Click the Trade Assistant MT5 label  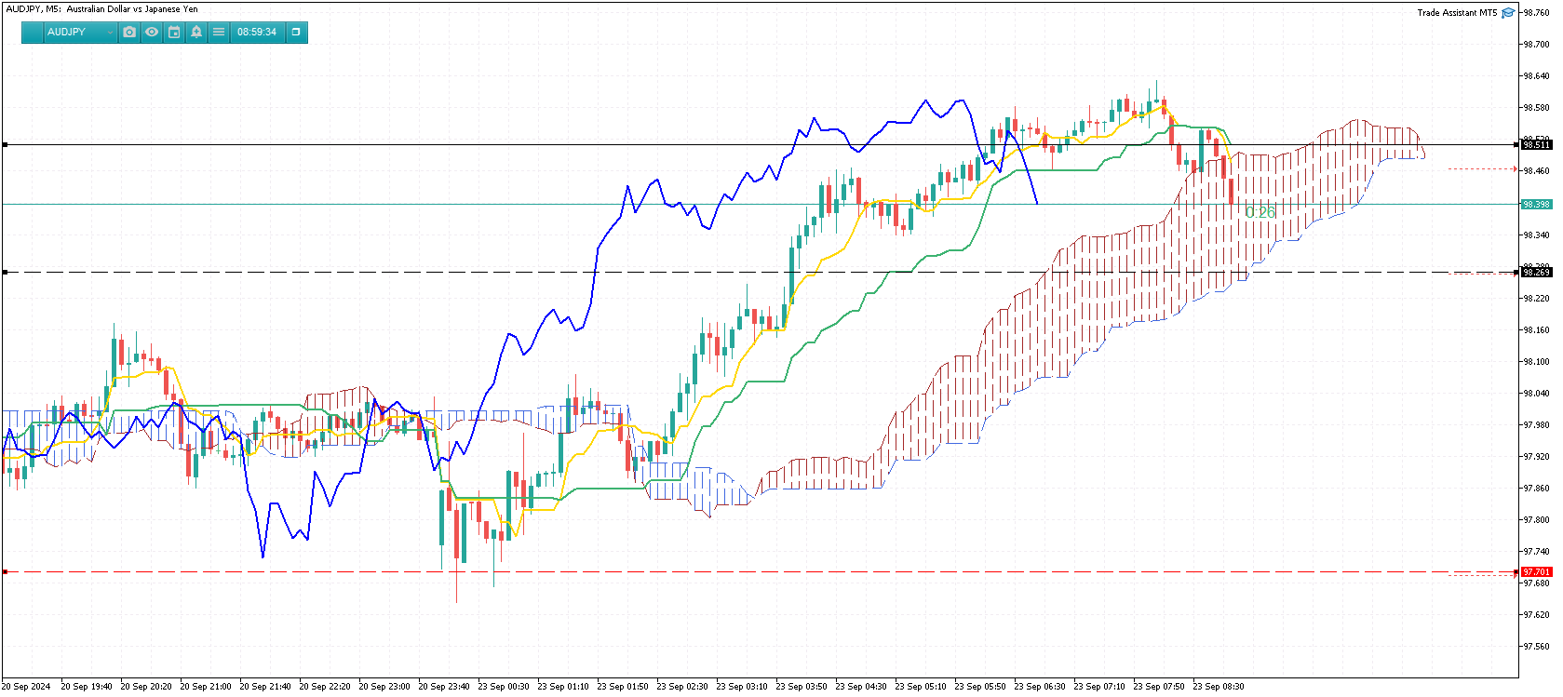pyautogui.click(x=1457, y=13)
